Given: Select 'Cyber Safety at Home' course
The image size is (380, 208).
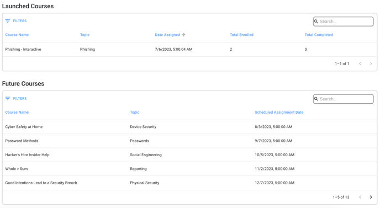Looking at the screenshot, I should coord(24,127).
